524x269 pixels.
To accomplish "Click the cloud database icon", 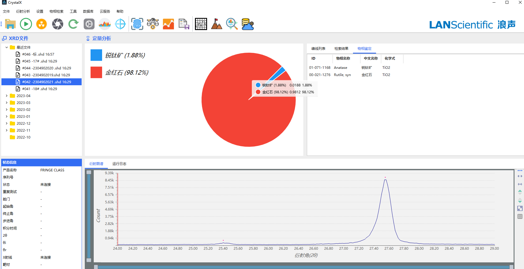I will pos(247,24).
